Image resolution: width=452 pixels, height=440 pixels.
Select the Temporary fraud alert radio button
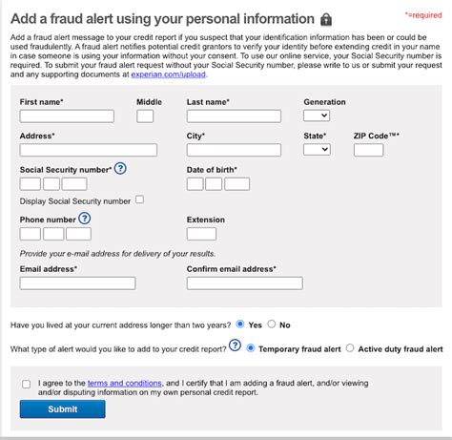(251, 348)
